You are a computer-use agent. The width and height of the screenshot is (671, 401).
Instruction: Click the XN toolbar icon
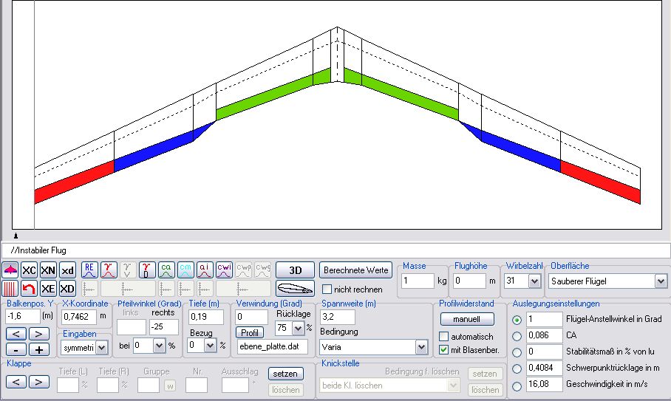click(x=48, y=270)
